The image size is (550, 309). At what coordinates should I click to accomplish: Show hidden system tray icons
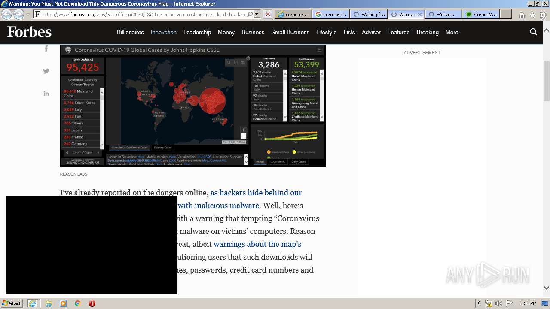click(480, 303)
